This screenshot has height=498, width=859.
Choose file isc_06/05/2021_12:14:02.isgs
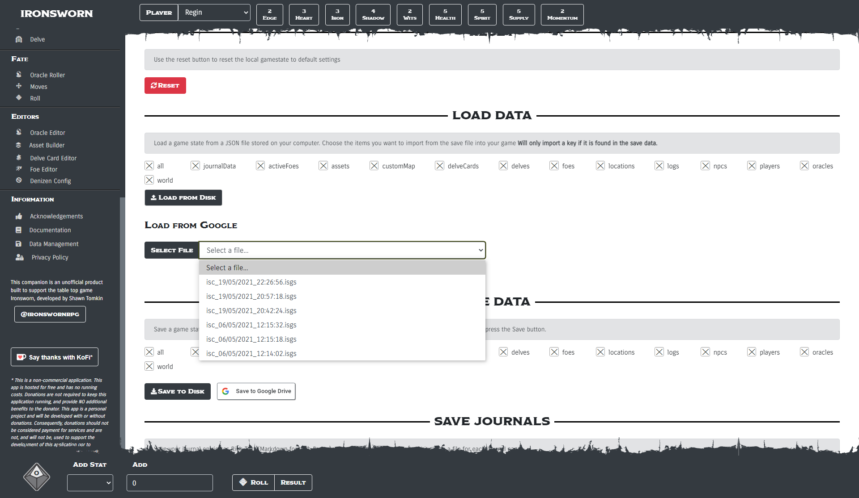(x=342, y=353)
